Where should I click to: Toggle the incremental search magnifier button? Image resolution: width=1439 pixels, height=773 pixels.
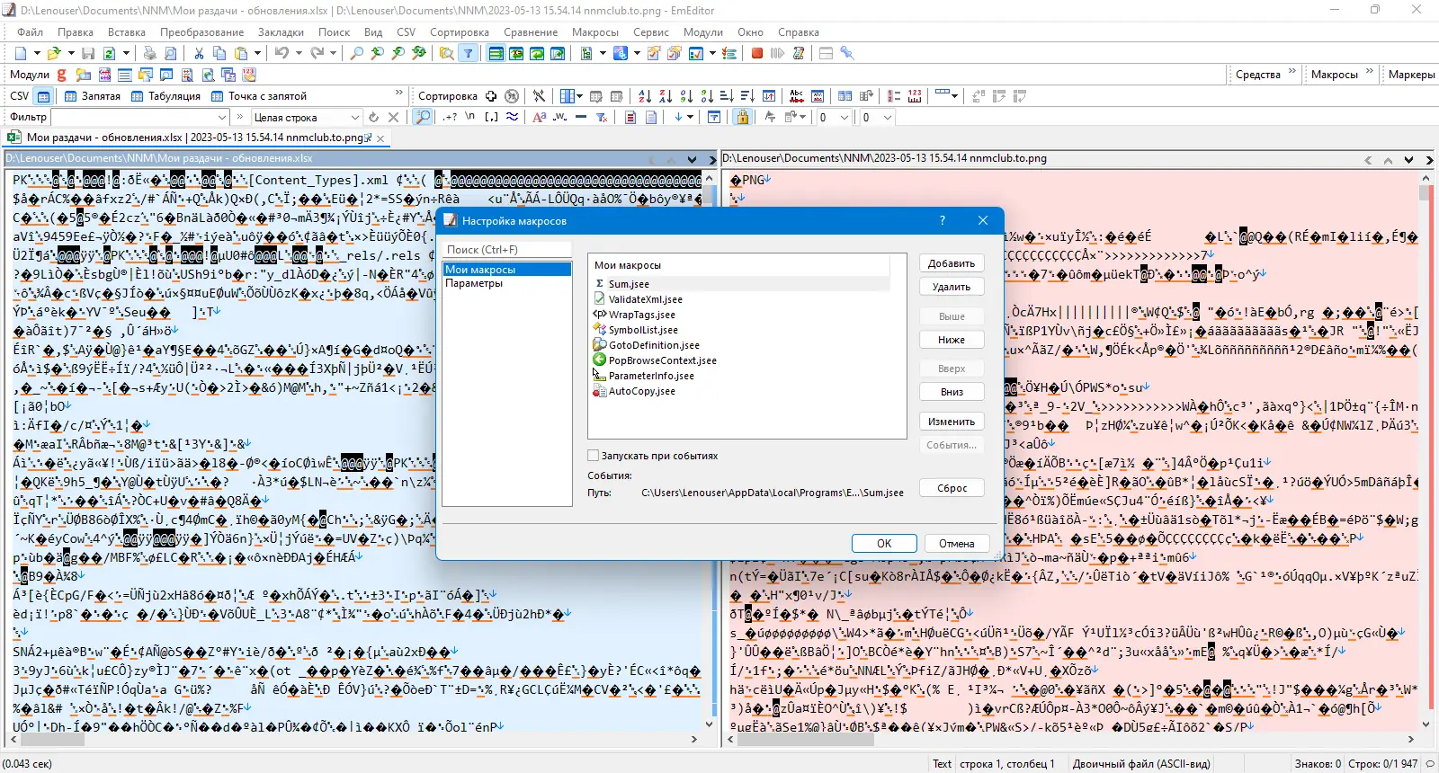point(422,118)
